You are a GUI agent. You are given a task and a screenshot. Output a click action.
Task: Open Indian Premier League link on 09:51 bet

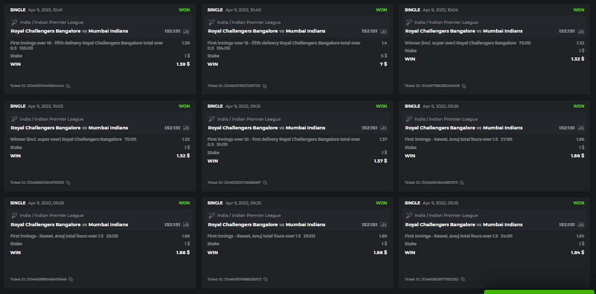click(x=249, y=119)
